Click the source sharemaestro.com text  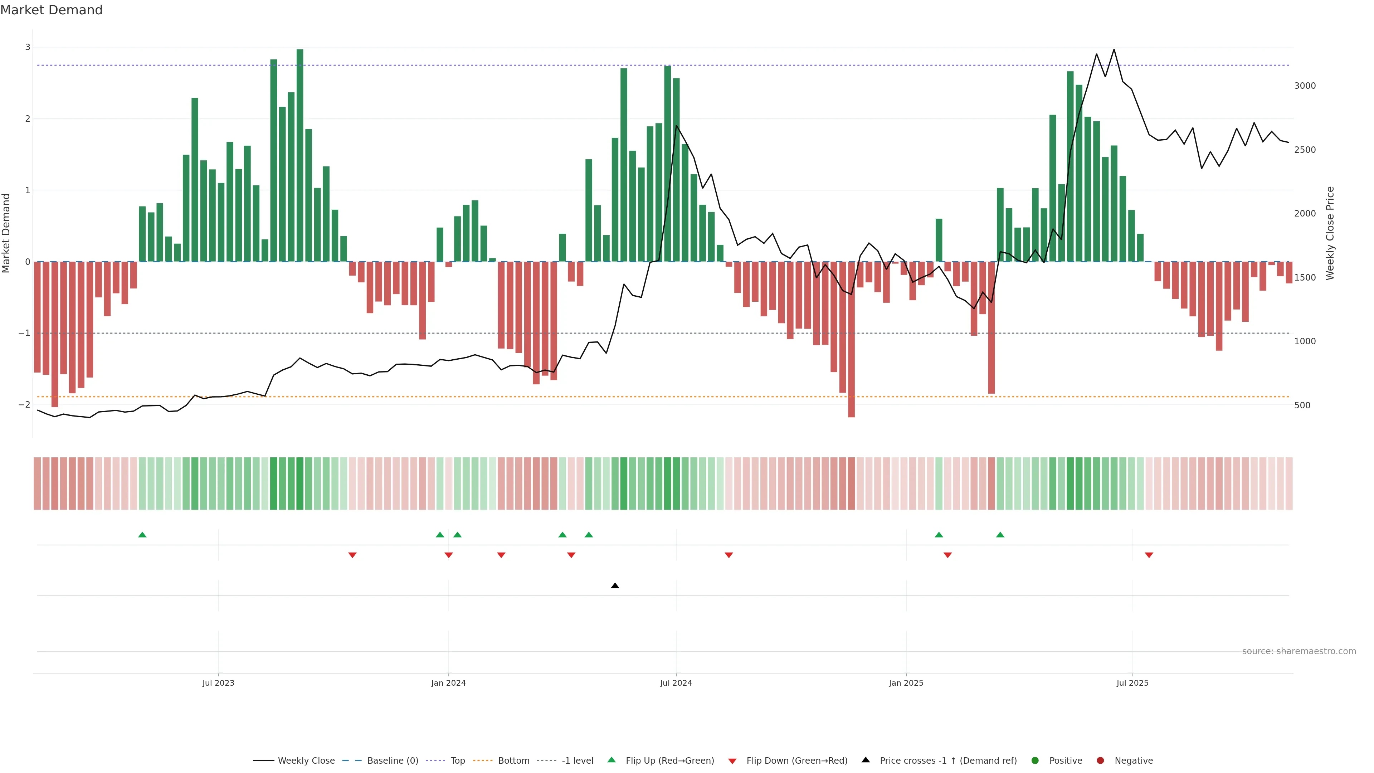pos(1299,651)
